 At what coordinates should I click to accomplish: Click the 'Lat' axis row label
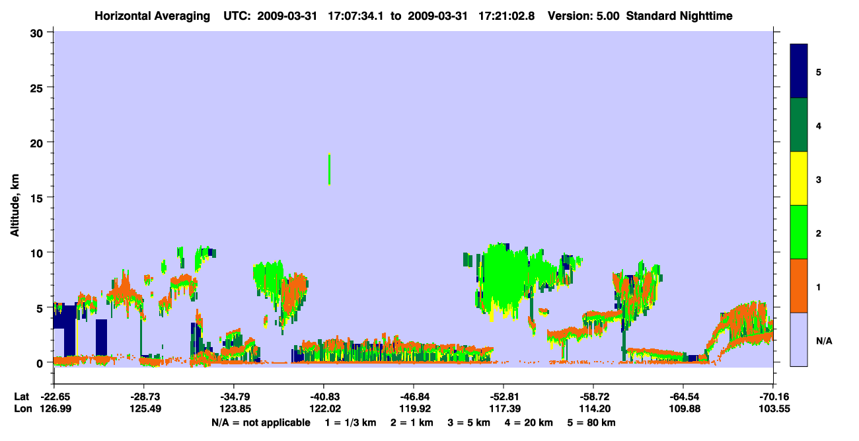coord(21,397)
